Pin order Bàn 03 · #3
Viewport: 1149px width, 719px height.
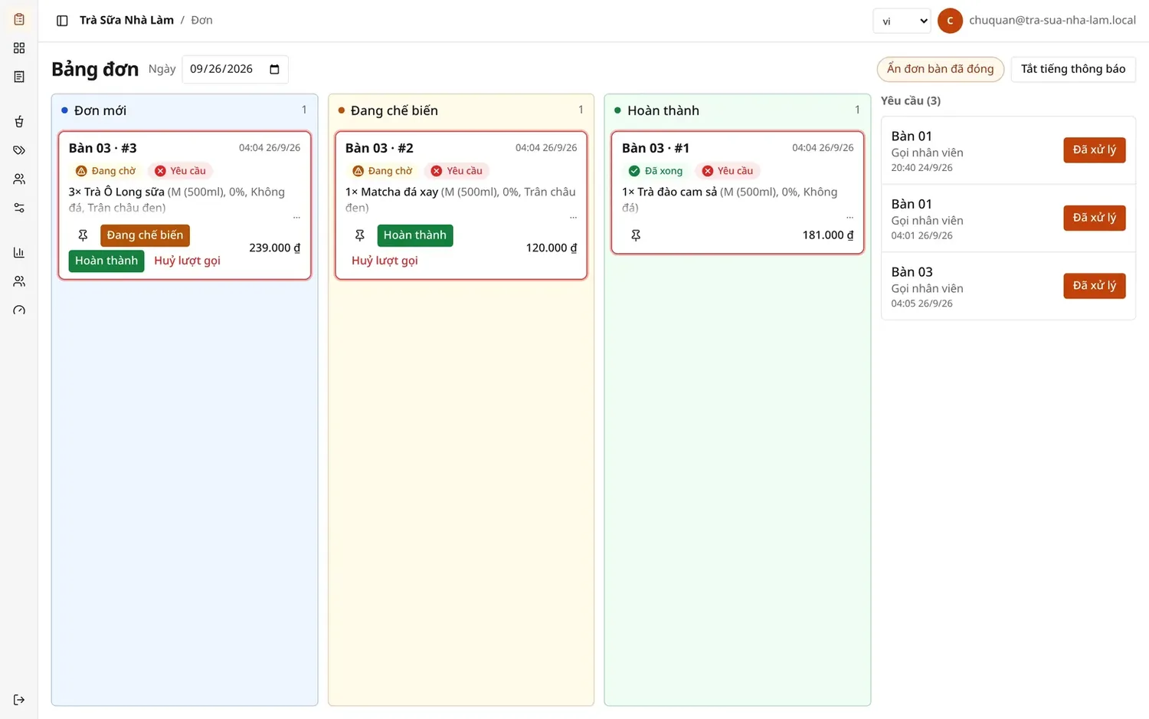click(83, 235)
